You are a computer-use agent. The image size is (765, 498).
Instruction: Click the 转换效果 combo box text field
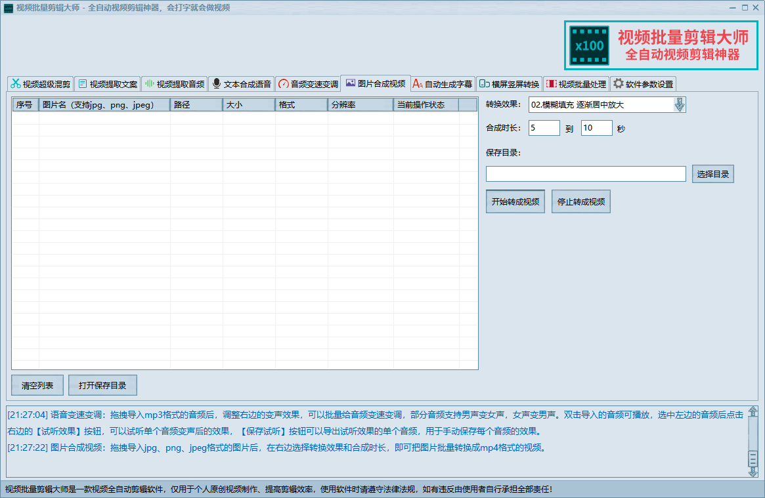point(601,105)
